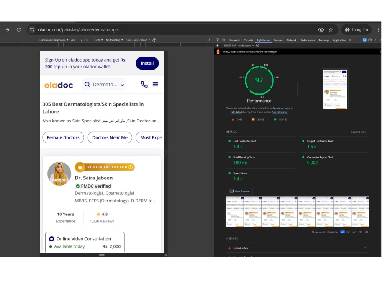Image resolution: width=383 pixels, height=287 pixels.
Task: Expand the Forced reflow insight chevron
Action: pyautogui.click(x=365, y=248)
